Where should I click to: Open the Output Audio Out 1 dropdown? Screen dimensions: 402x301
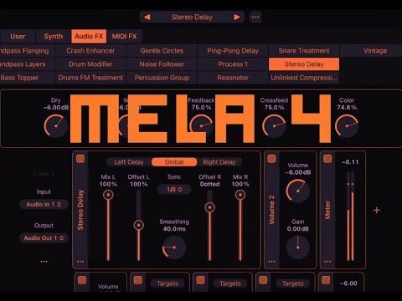coord(44,238)
